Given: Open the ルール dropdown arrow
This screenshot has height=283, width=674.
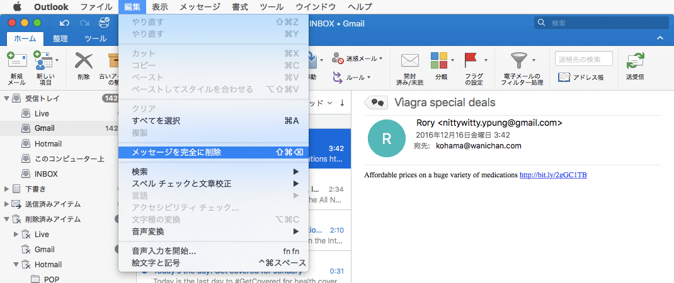Looking at the screenshot, I should (368, 78).
